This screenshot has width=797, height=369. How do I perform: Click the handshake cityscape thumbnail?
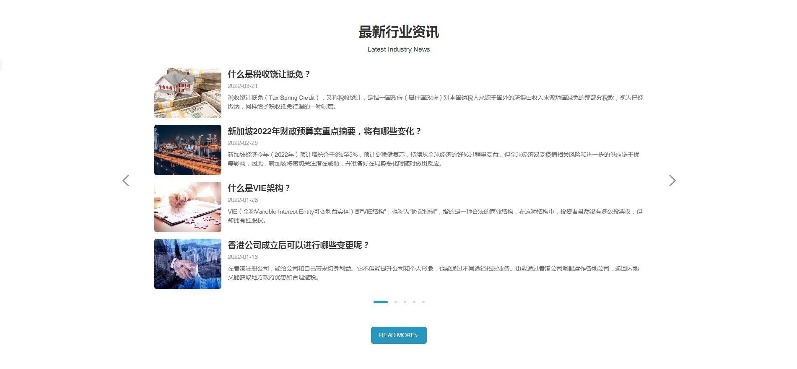188,264
